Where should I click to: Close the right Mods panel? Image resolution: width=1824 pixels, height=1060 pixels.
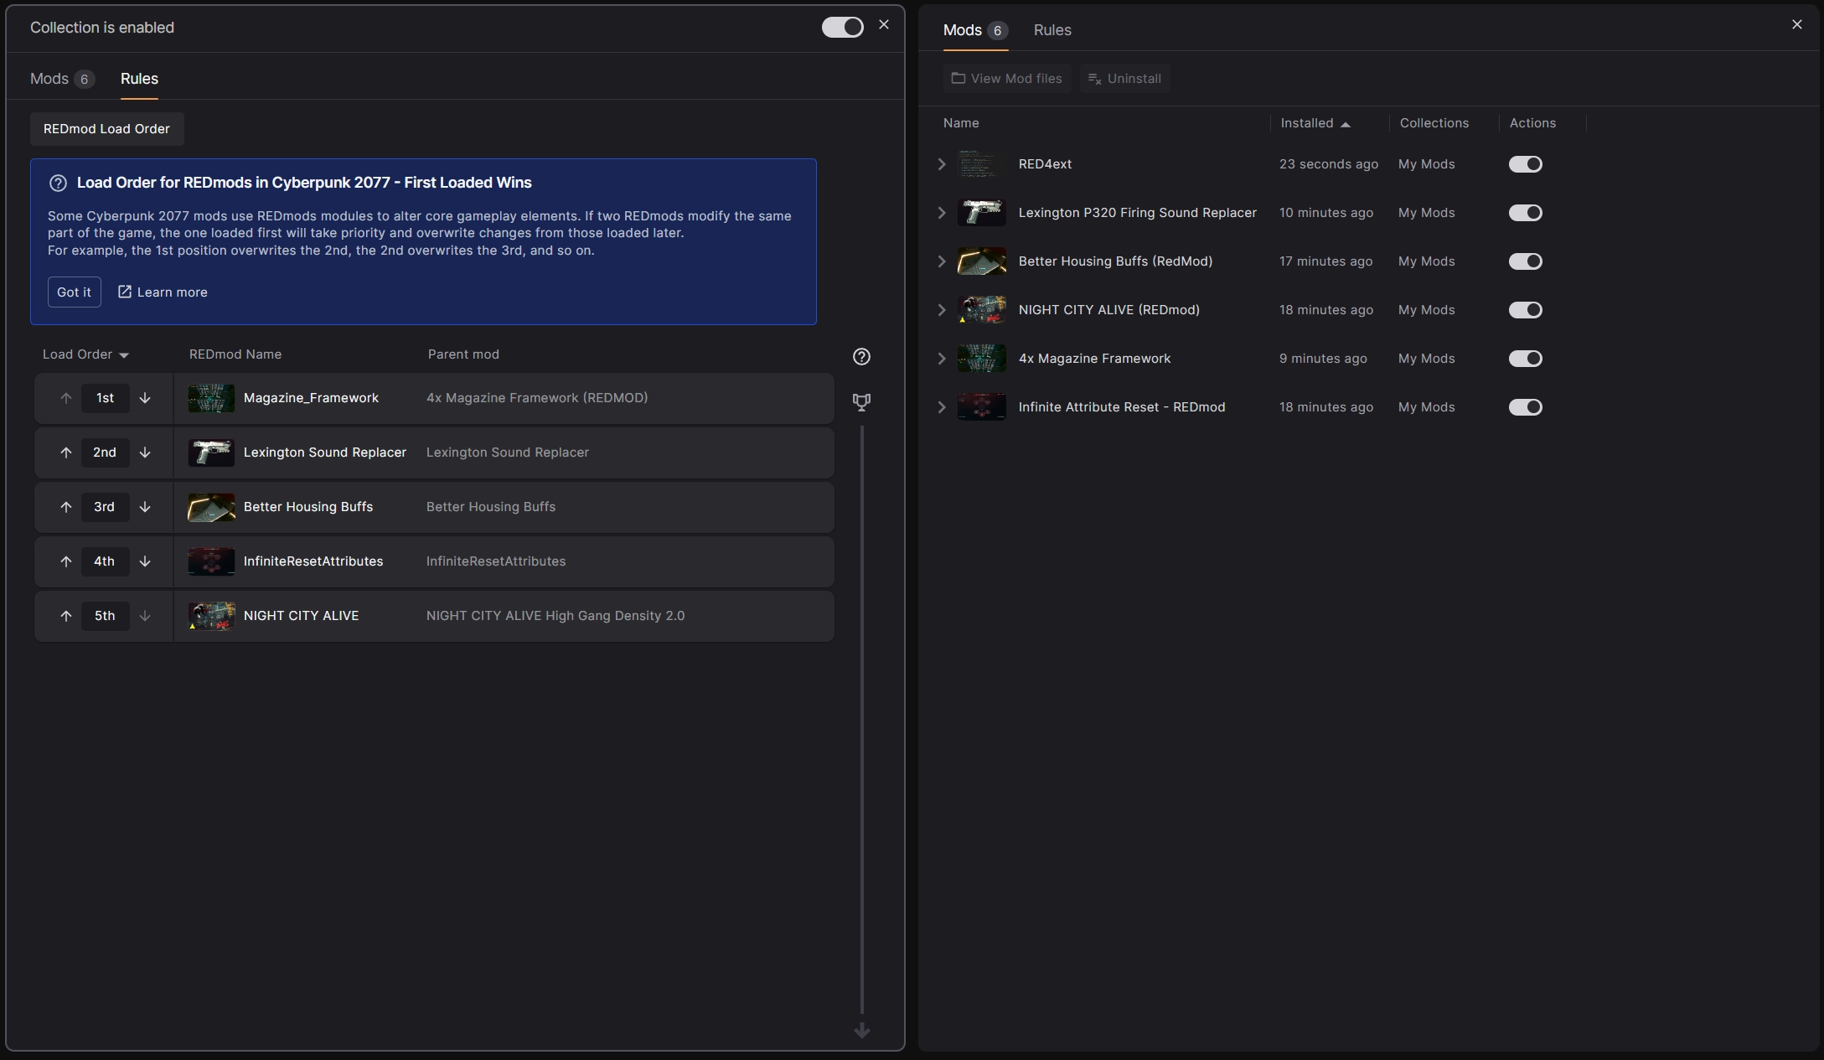coord(1796,24)
